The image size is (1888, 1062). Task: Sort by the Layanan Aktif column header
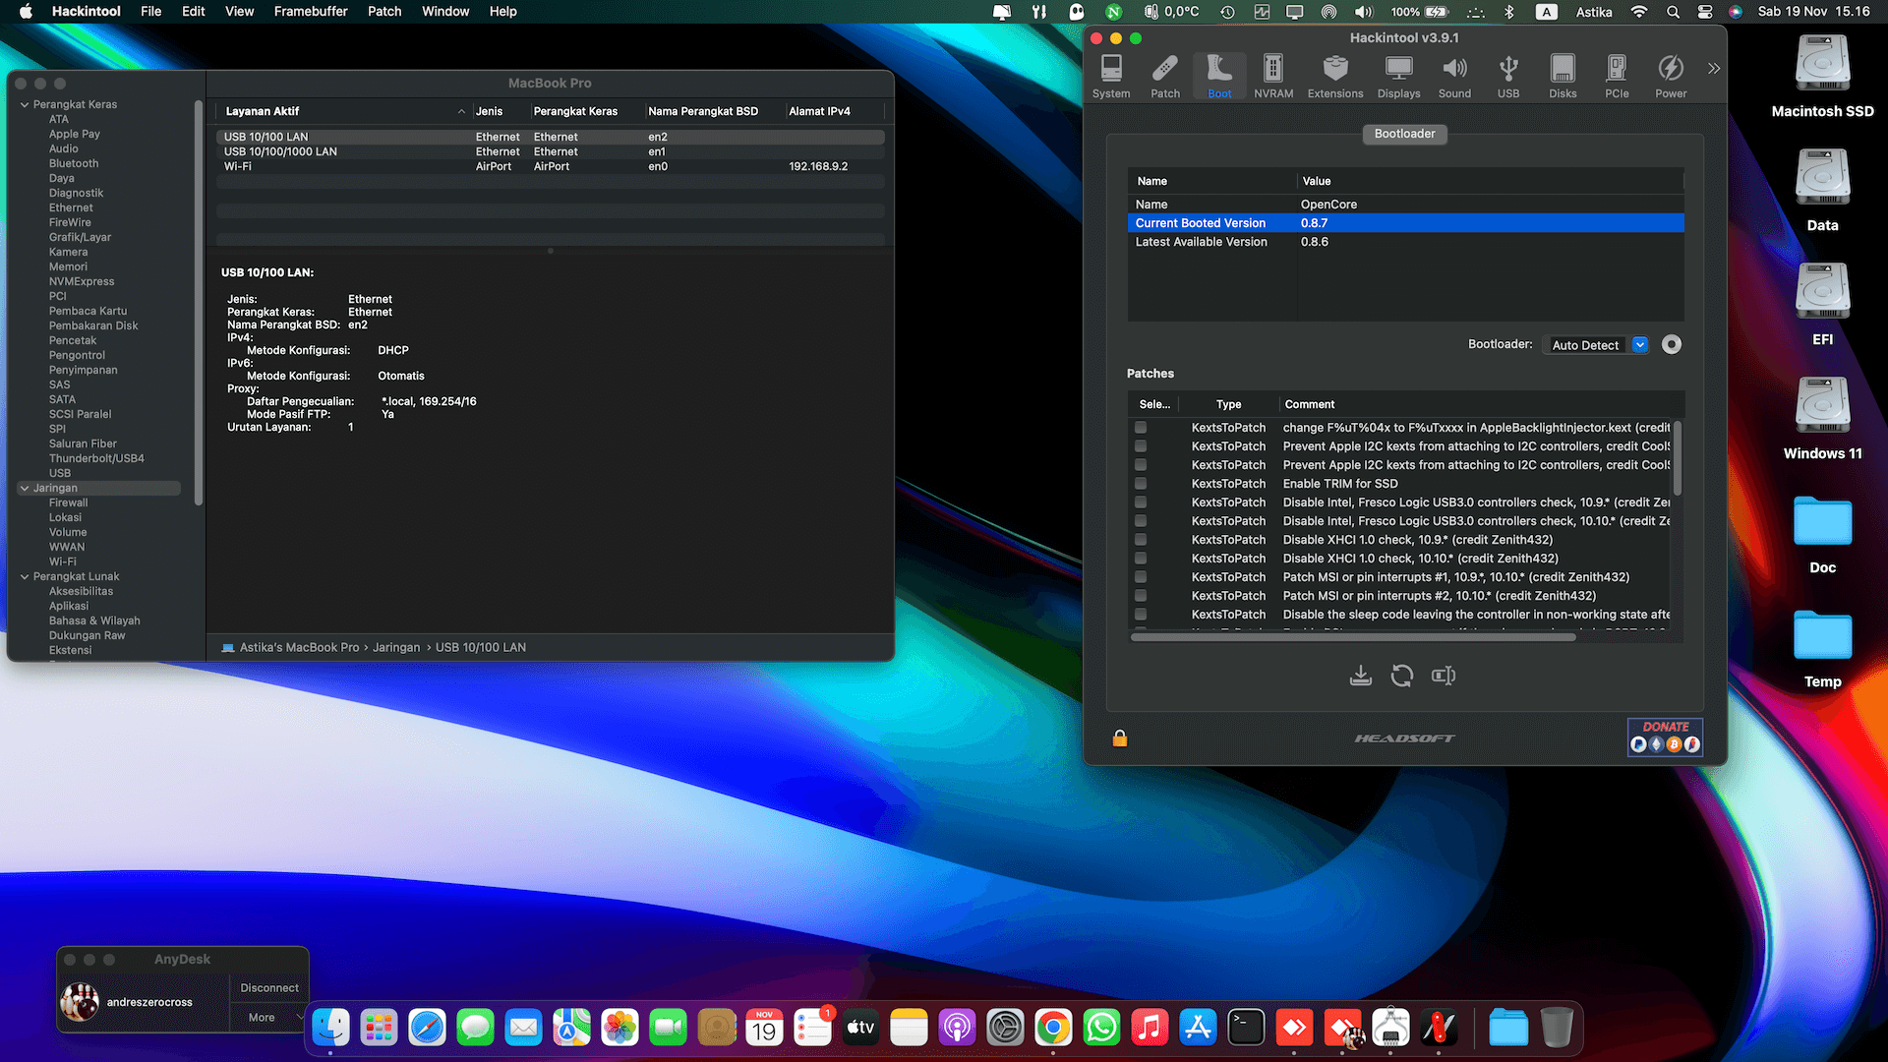[343, 111]
